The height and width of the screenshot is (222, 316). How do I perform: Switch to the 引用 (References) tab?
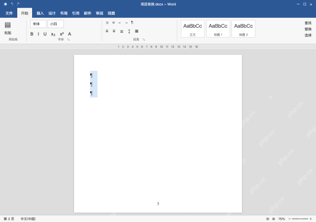76,14
